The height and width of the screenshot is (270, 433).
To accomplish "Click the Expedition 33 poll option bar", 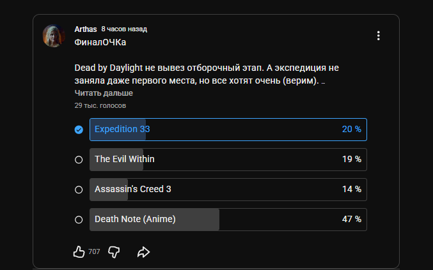I will [228, 130].
